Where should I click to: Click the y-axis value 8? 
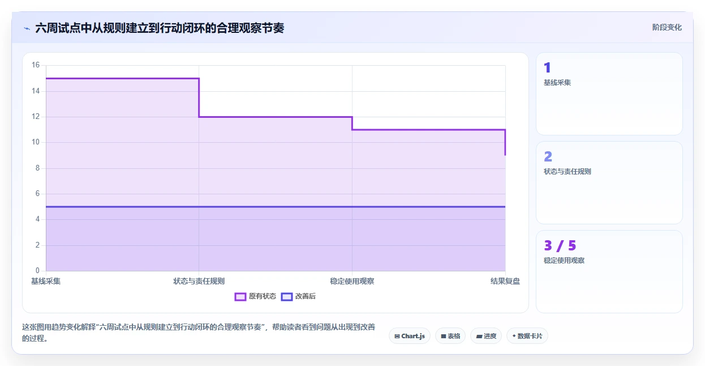coord(37,168)
